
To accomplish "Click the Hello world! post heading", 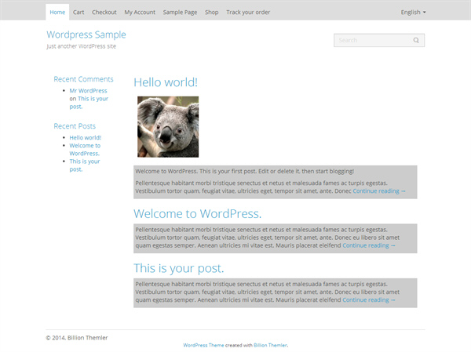I will pyautogui.click(x=166, y=82).
